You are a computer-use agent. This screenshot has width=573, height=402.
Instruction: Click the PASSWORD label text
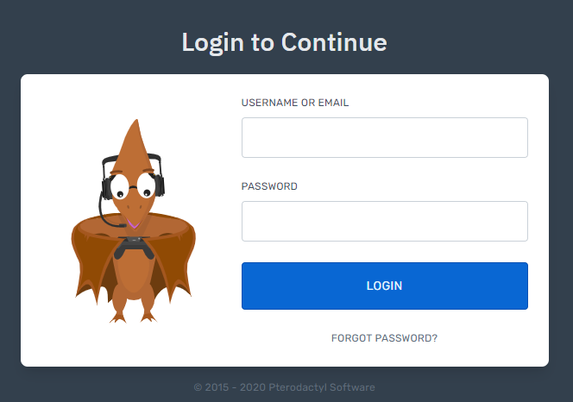pyautogui.click(x=269, y=186)
